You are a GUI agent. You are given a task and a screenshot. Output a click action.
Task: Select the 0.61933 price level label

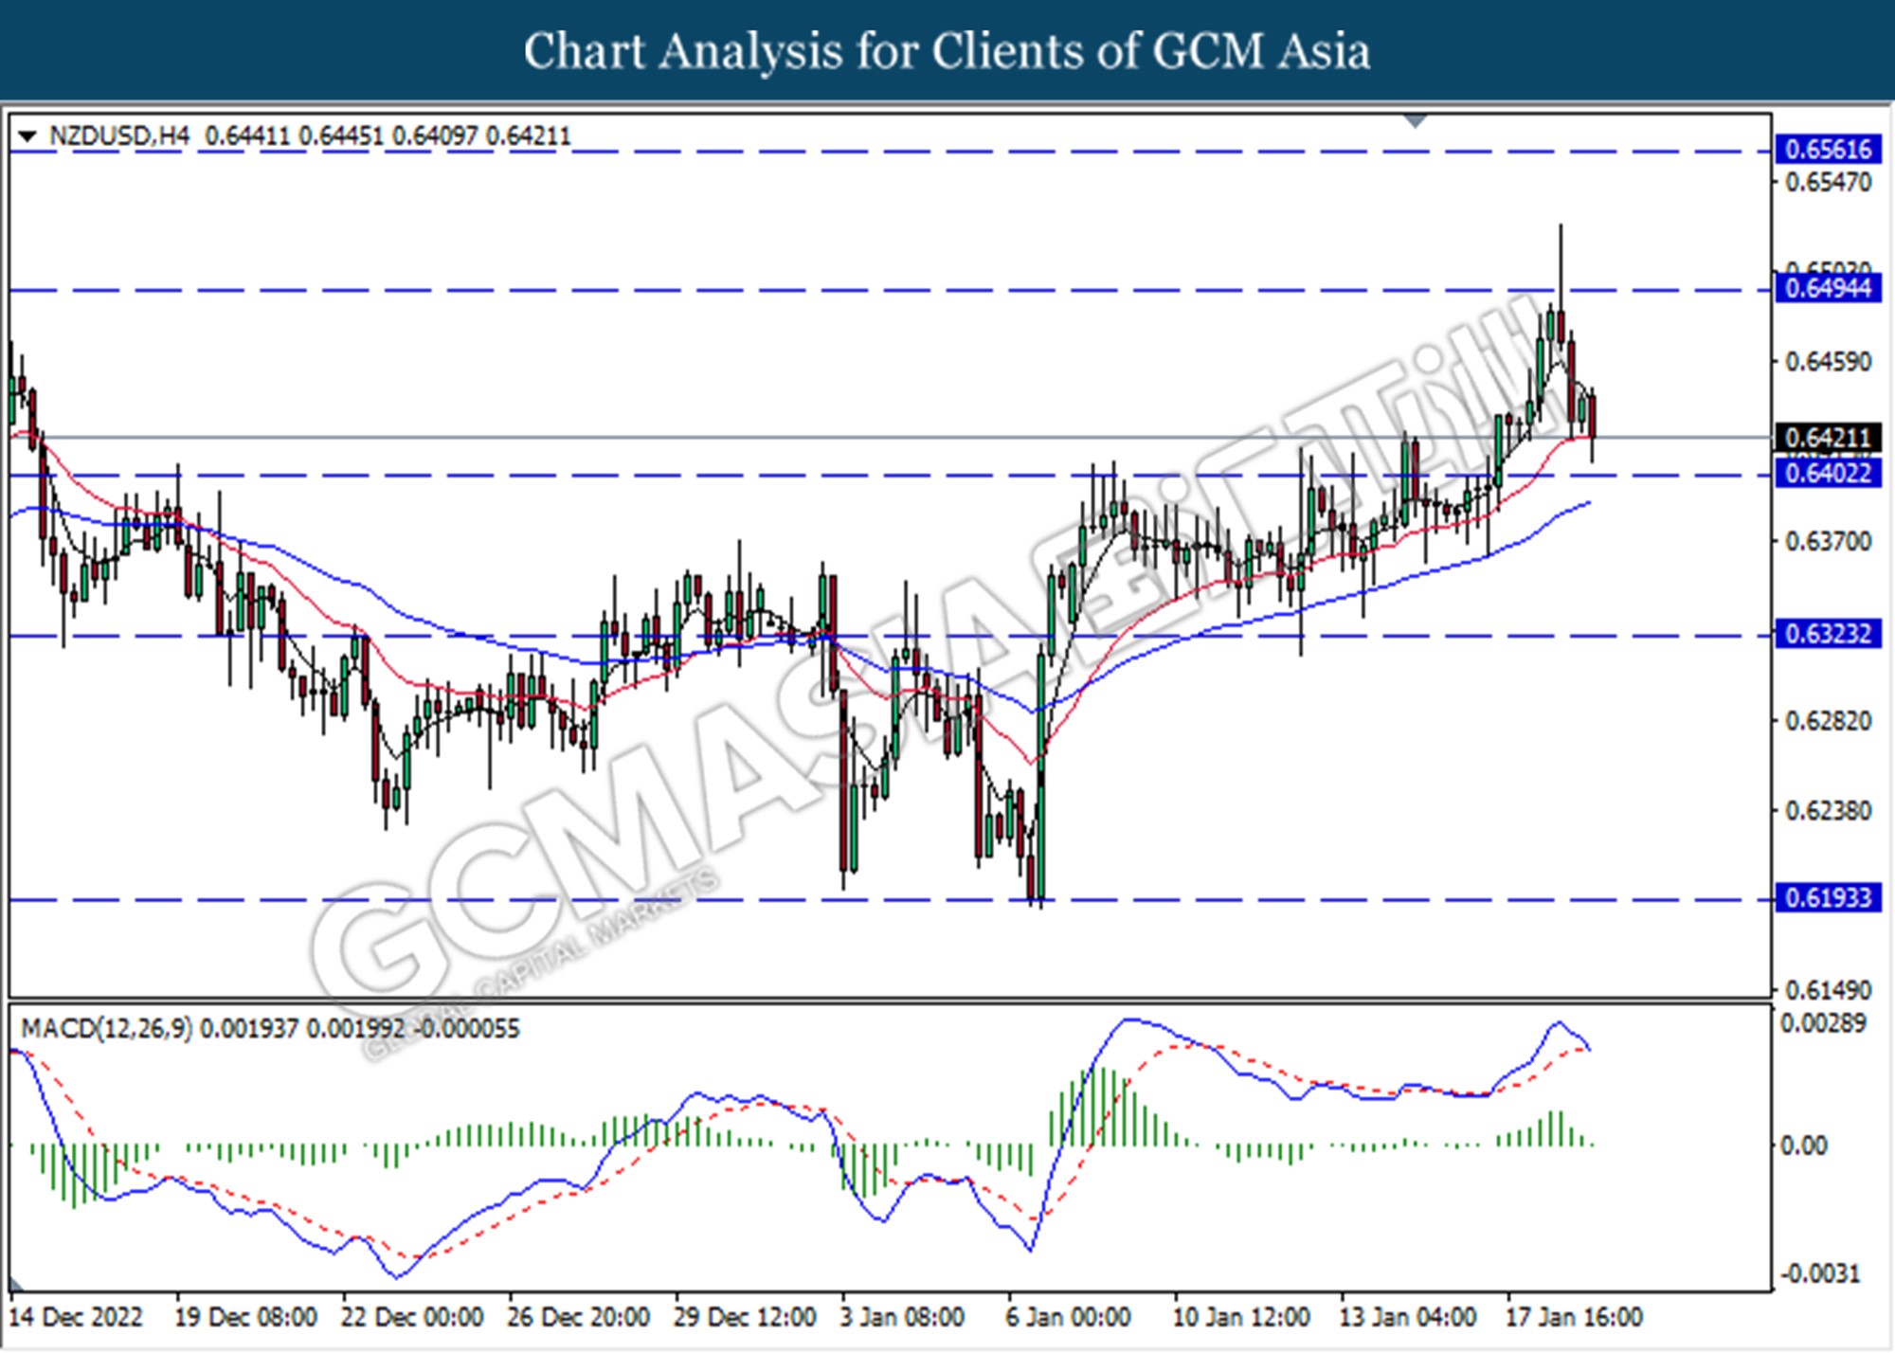tap(1828, 897)
